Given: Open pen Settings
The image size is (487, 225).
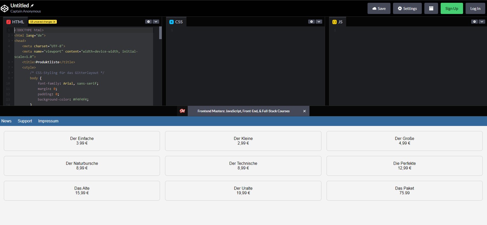Looking at the screenshot, I should tap(407, 9).
